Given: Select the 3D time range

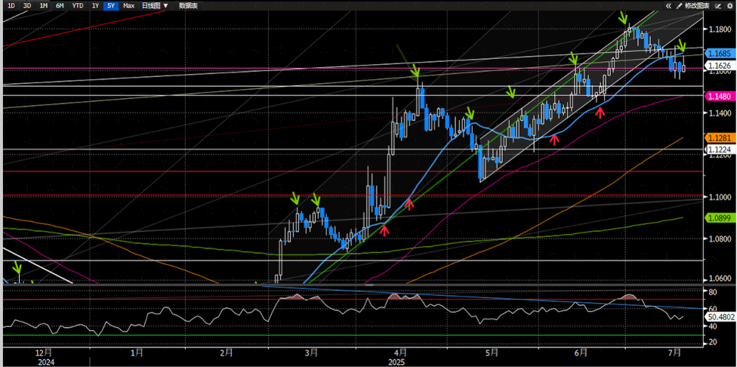Looking at the screenshot, I should 27,5.
